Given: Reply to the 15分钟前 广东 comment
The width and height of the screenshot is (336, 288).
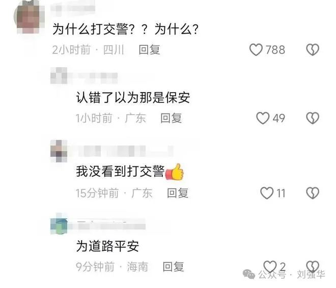Looking at the screenshot, I should pos(178,193).
